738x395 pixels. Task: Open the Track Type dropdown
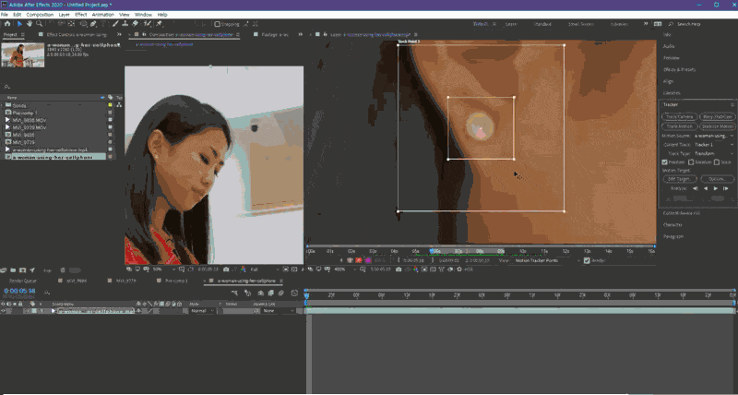(714, 153)
